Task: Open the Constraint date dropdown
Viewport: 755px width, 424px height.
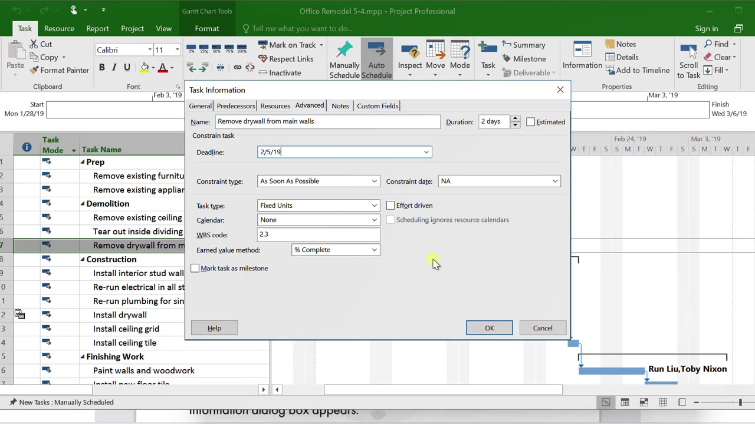Action: [555, 181]
